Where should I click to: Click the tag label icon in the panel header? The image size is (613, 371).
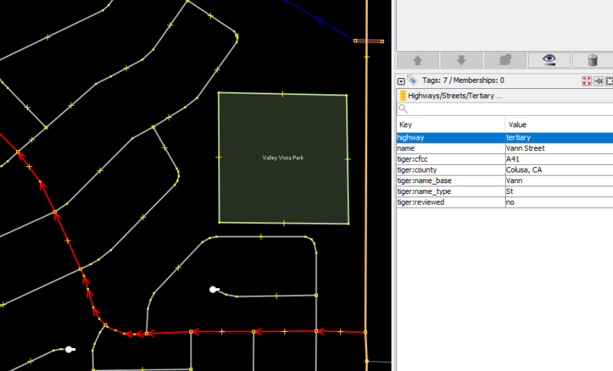click(412, 80)
